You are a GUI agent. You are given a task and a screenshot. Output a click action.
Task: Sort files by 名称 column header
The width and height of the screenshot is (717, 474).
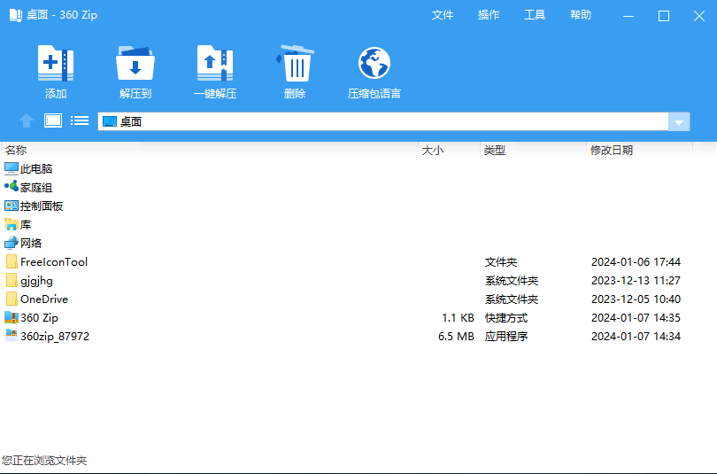tap(16, 151)
